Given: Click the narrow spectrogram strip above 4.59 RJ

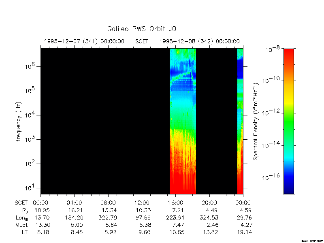Looking at the screenshot, I should [240, 121].
